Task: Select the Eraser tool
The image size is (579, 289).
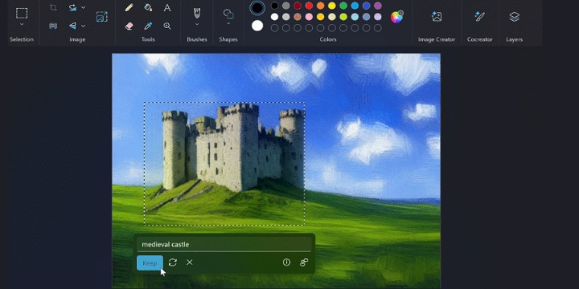Action: [129, 26]
